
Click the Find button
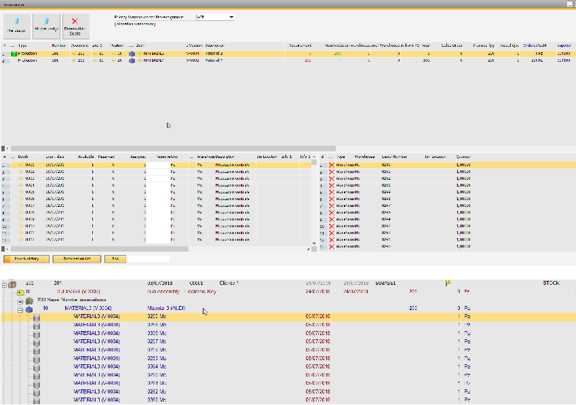coord(115,259)
